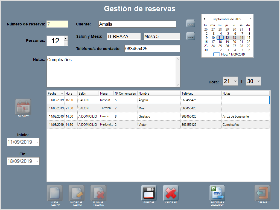Select Gustavo's reservation row
The height and width of the screenshot is (210, 280).
[x=158, y=116]
